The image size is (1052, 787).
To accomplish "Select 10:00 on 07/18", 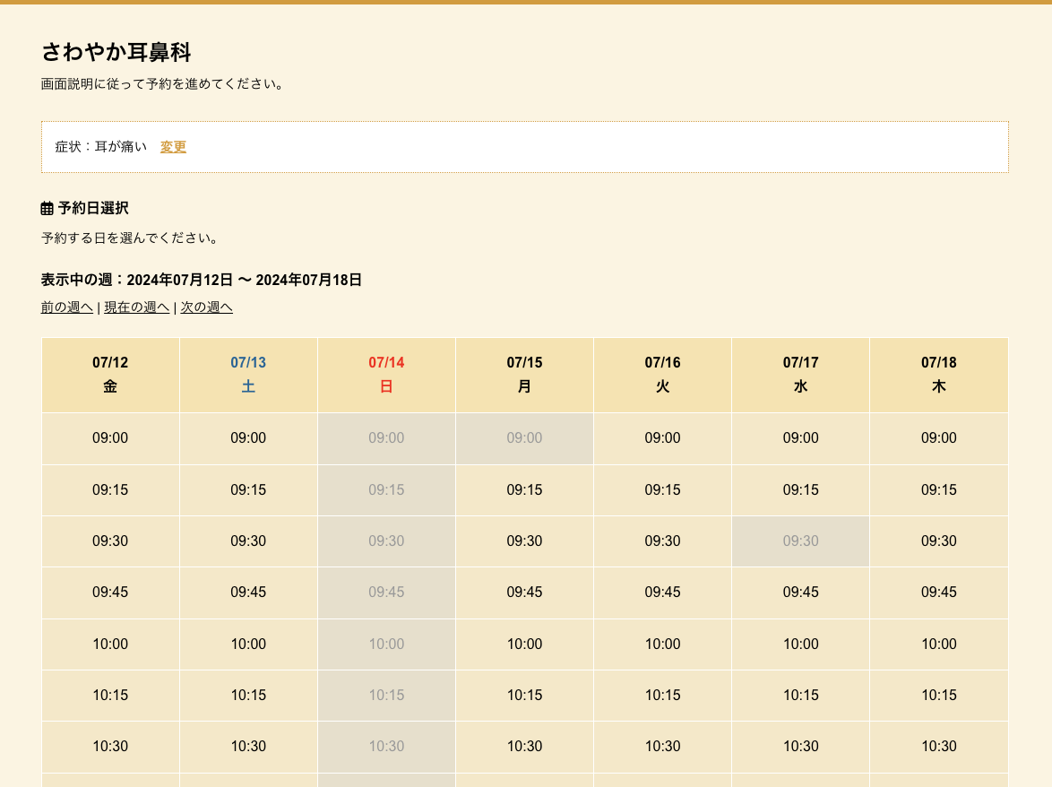I will coord(938,644).
